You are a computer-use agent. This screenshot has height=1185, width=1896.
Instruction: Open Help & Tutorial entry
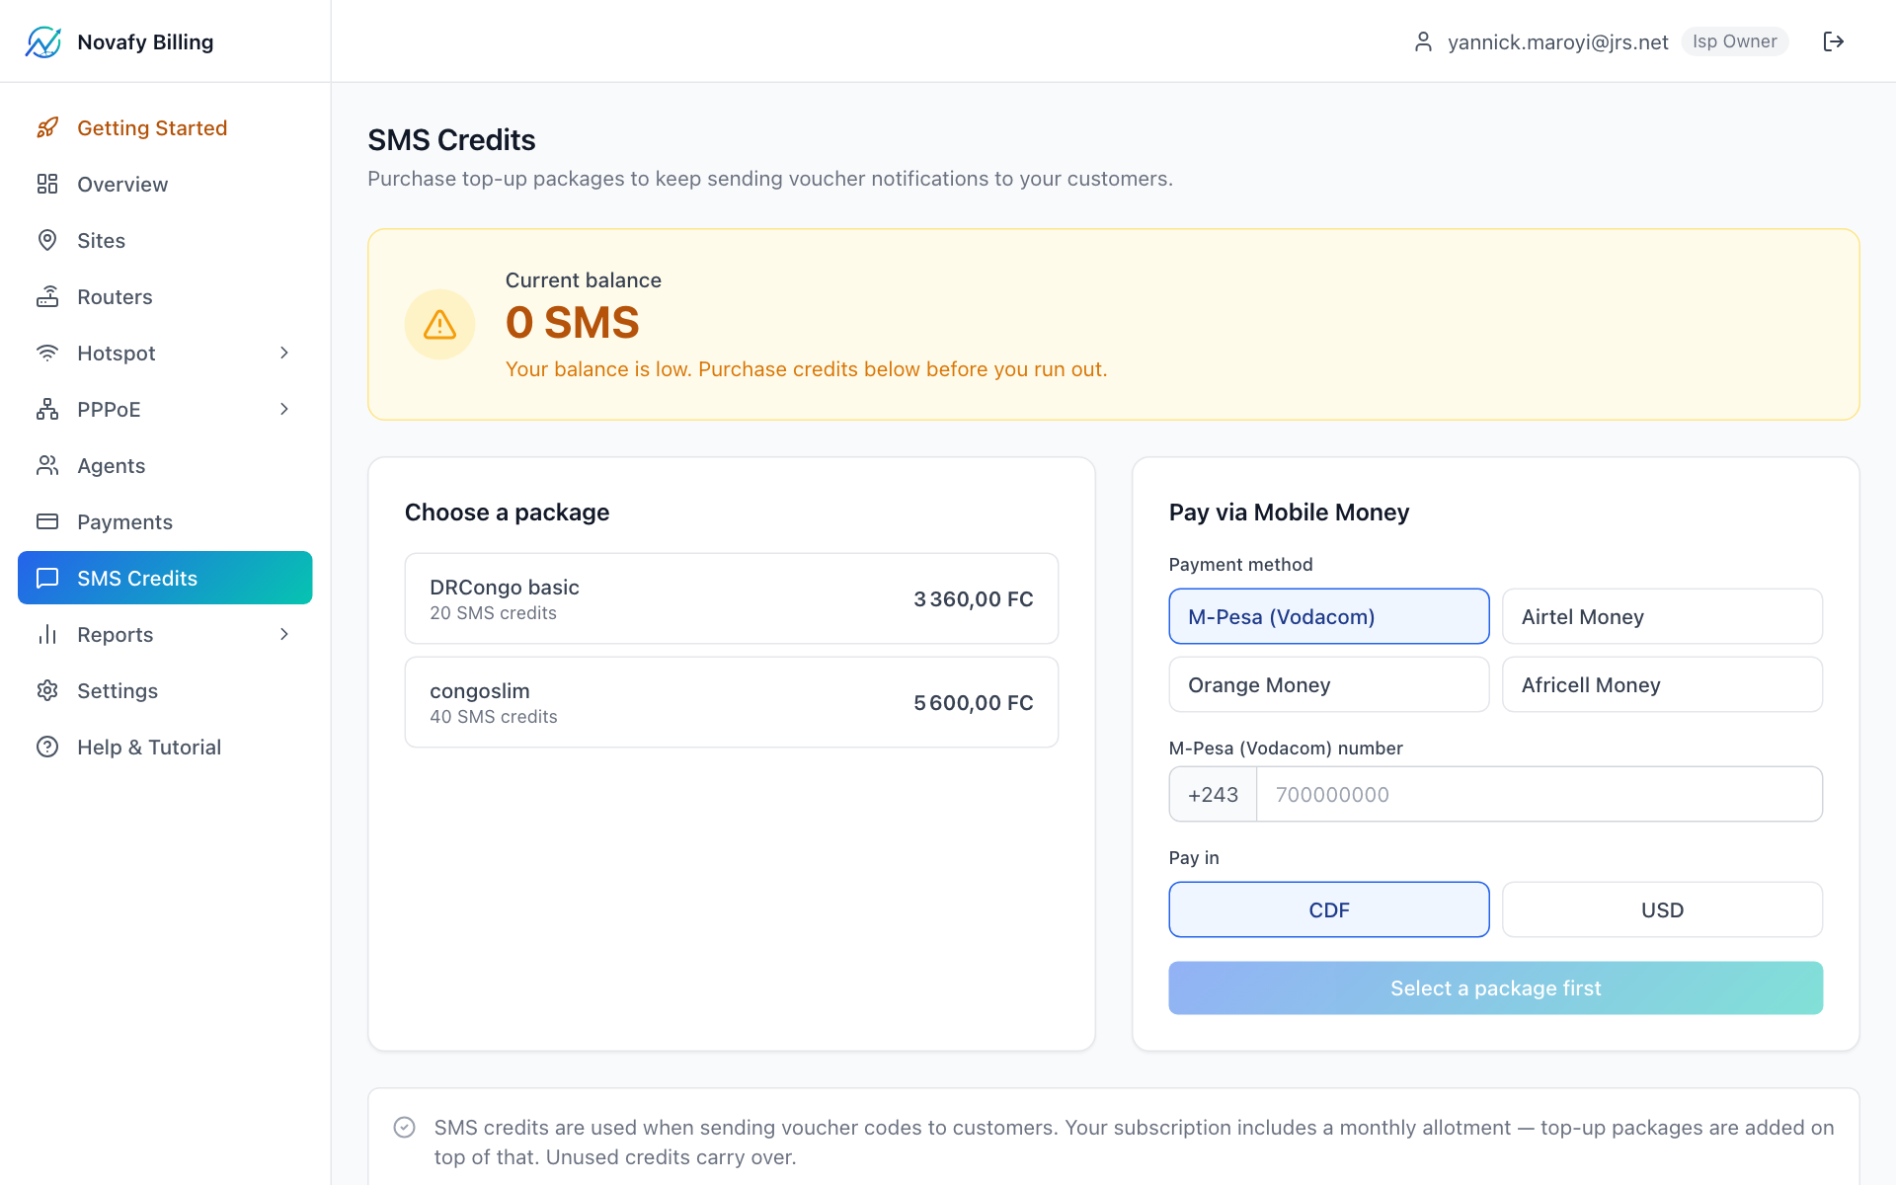(165, 747)
